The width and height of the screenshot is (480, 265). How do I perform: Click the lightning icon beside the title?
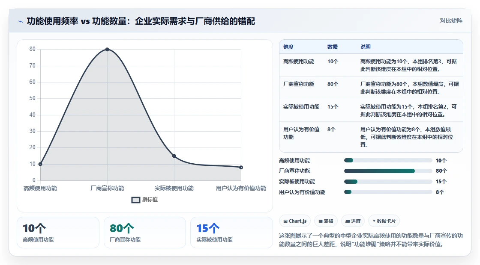(x=21, y=21)
